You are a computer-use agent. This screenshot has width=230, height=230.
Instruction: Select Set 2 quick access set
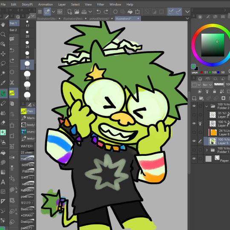(14, 30)
